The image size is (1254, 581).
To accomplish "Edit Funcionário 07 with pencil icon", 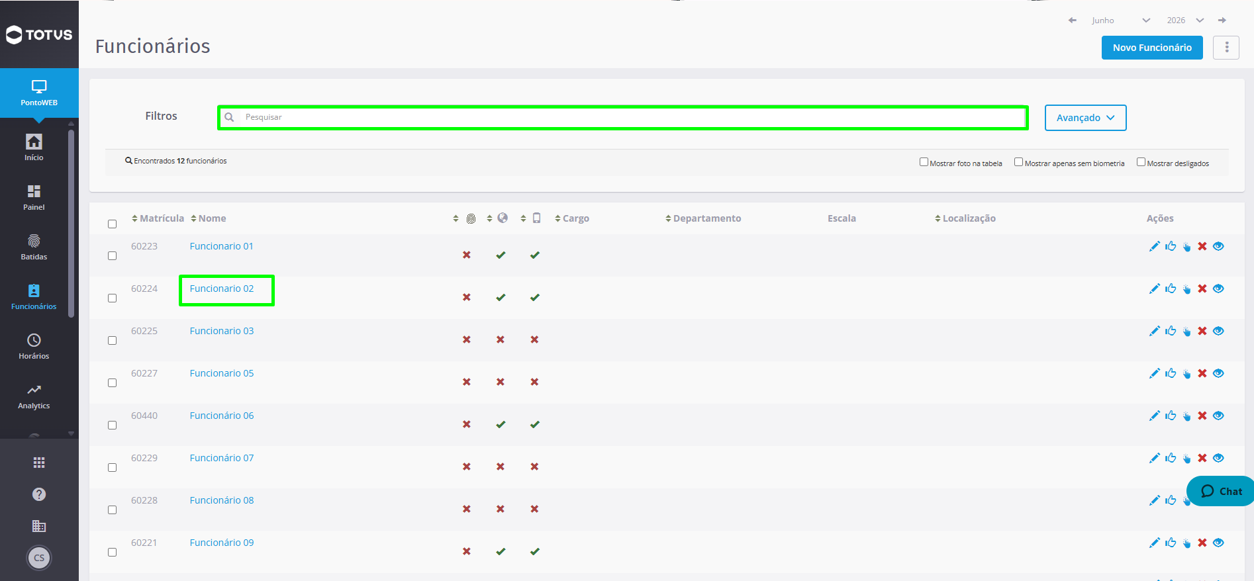I will [1155, 458].
